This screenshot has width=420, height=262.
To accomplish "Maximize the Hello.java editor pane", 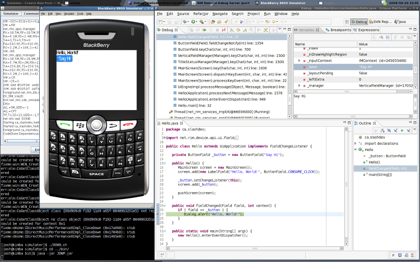I will click(349, 122).
